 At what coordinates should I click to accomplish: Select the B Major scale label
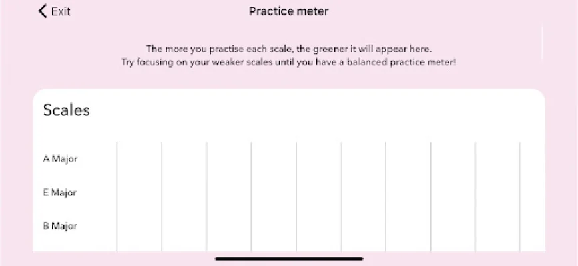point(60,226)
